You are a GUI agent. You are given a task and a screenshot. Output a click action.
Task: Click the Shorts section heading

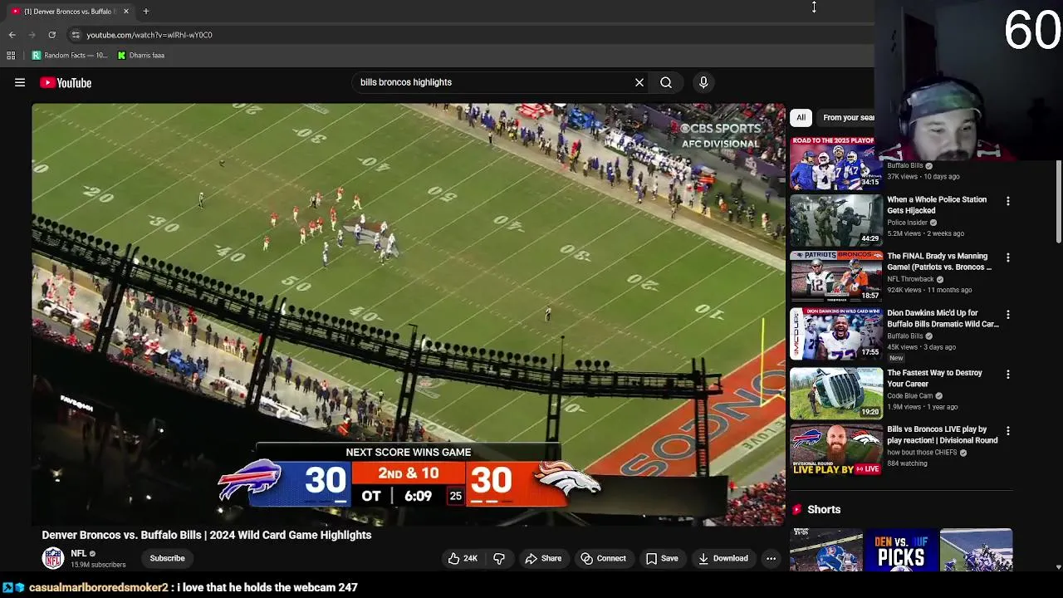[x=824, y=509]
